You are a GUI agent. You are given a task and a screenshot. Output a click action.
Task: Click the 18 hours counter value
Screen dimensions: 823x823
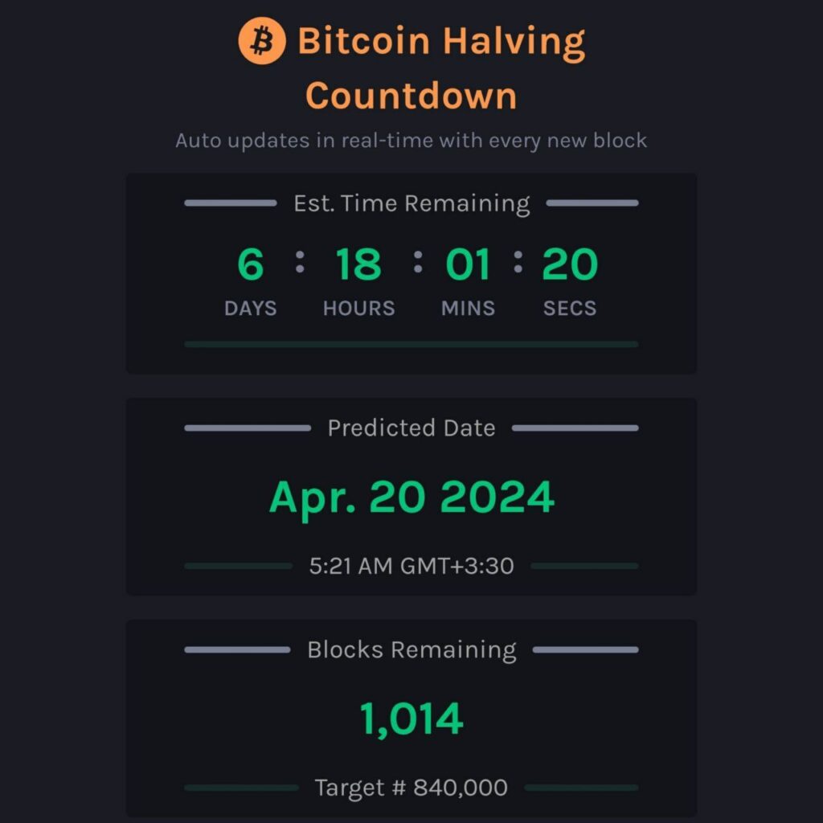tap(358, 264)
